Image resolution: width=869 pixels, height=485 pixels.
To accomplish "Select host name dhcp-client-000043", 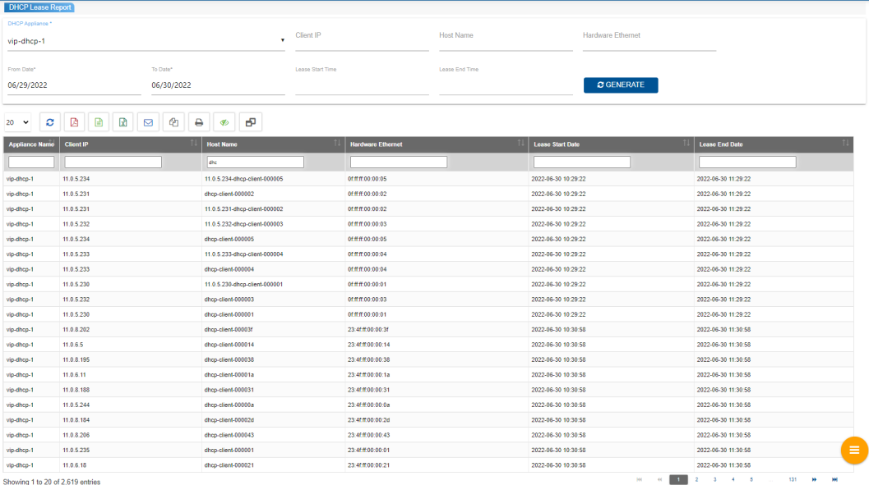I will [x=229, y=435].
